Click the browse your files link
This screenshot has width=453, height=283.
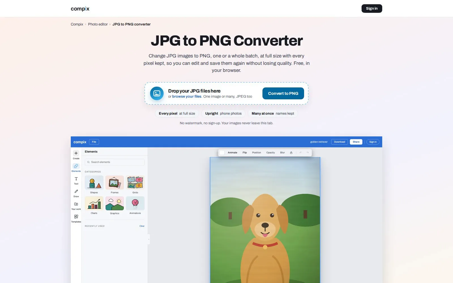coord(187,97)
